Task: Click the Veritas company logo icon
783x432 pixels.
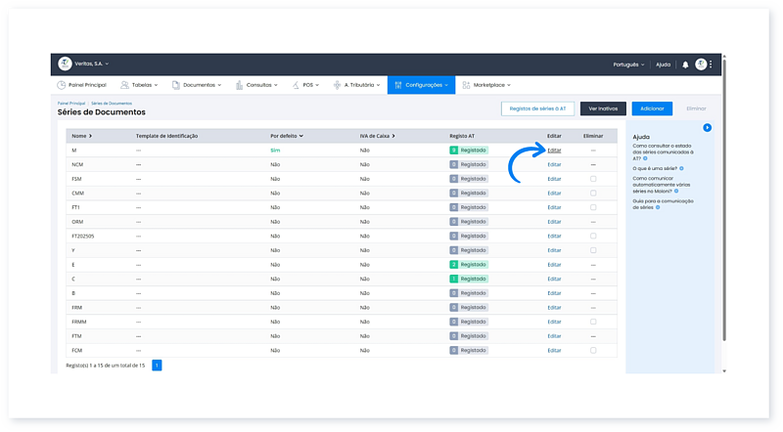Action: point(65,64)
